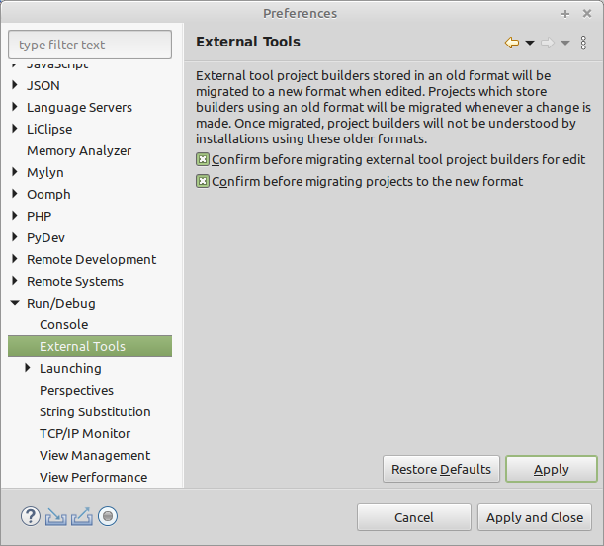
Task: Open String Substitution preferences page
Action: (x=95, y=411)
